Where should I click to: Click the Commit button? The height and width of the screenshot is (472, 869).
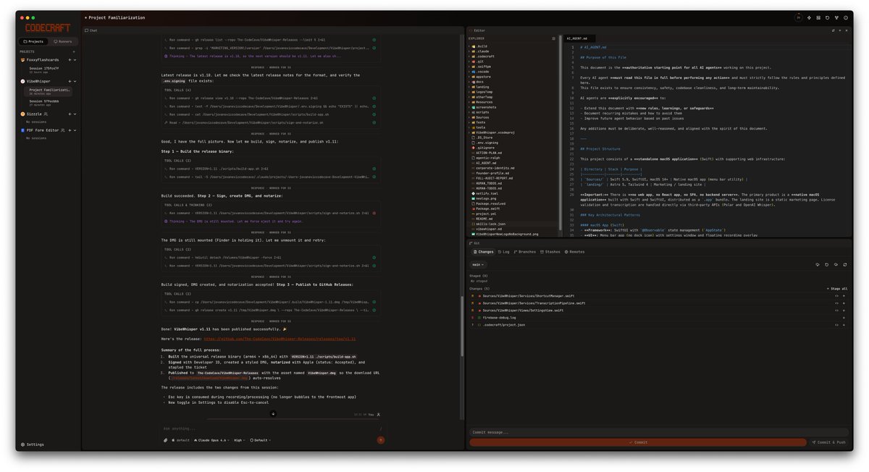pos(638,442)
